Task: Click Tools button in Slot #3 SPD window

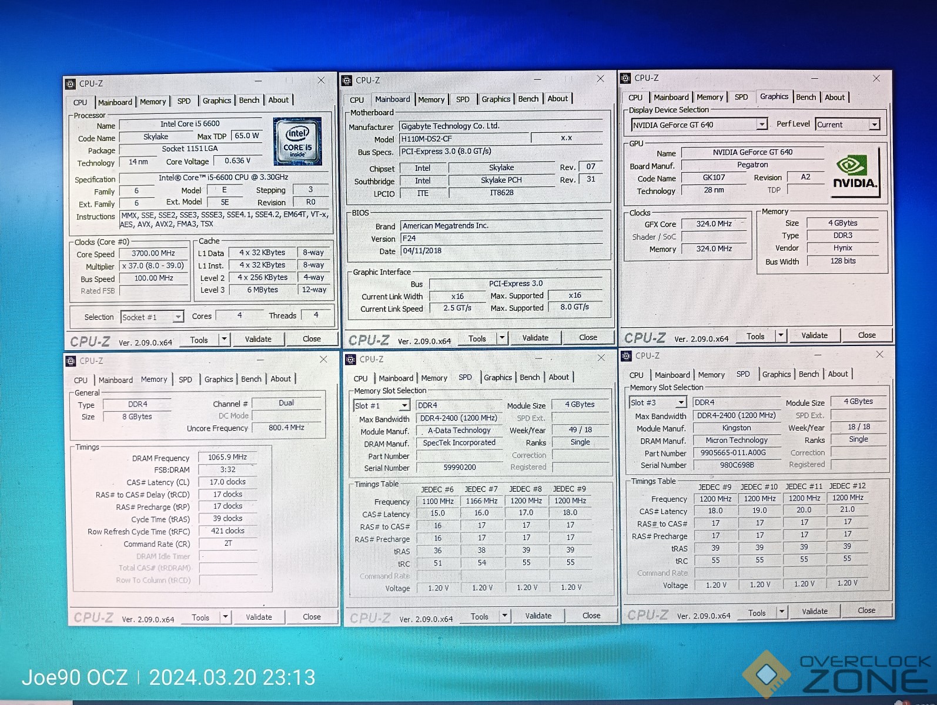Action: pyautogui.click(x=757, y=613)
